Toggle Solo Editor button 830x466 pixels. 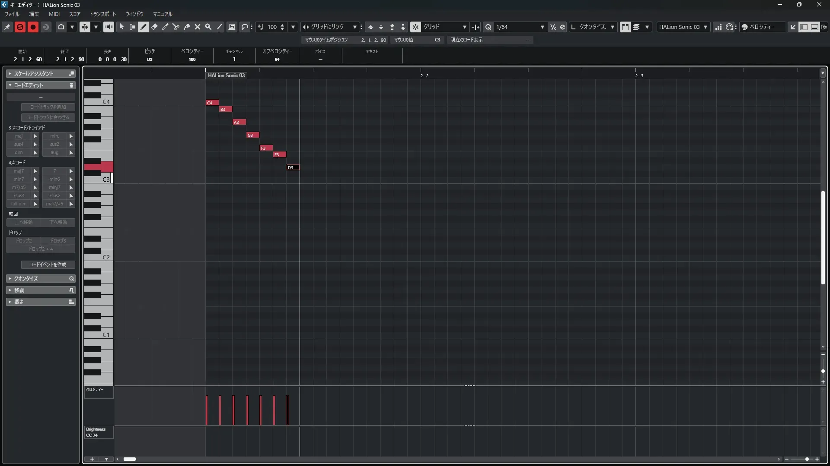(x=20, y=27)
